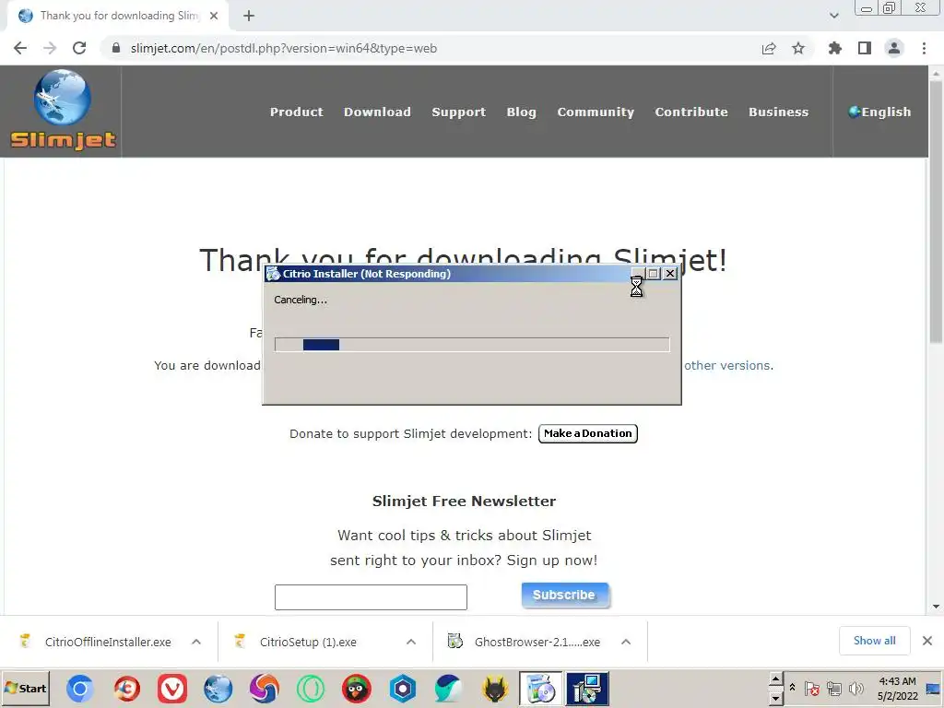Click page scrollbar down arrow
The height and width of the screenshot is (708, 944).
click(x=936, y=607)
